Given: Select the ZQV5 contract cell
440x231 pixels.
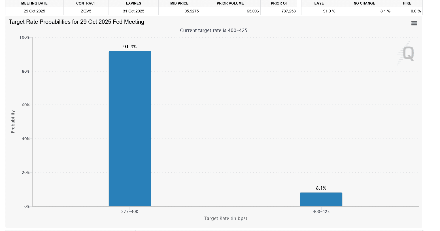Looking at the screenshot, I should pos(86,11).
